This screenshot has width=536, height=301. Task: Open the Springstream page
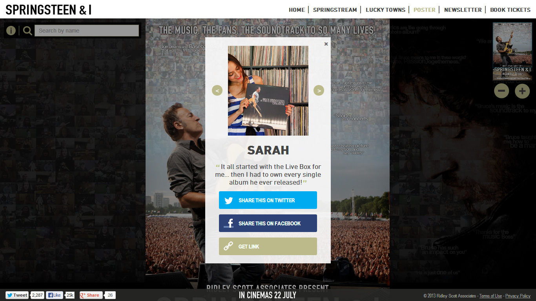[x=335, y=10]
